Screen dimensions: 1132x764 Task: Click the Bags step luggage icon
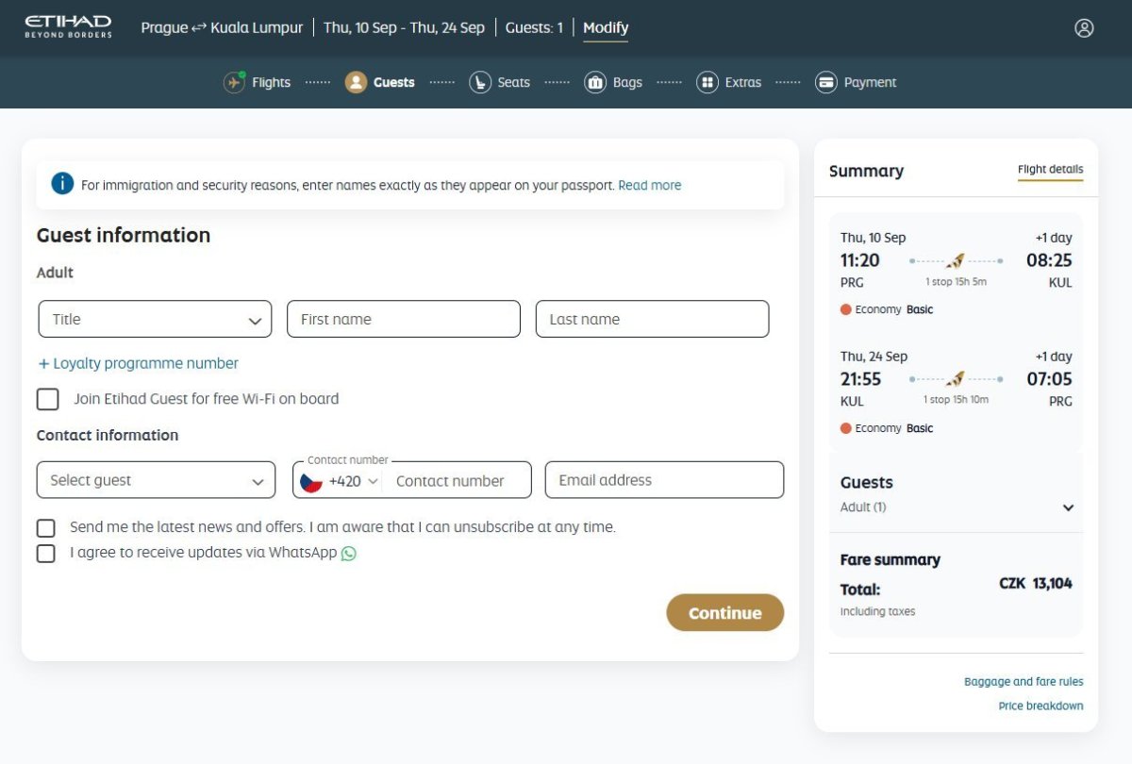point(595,82)
